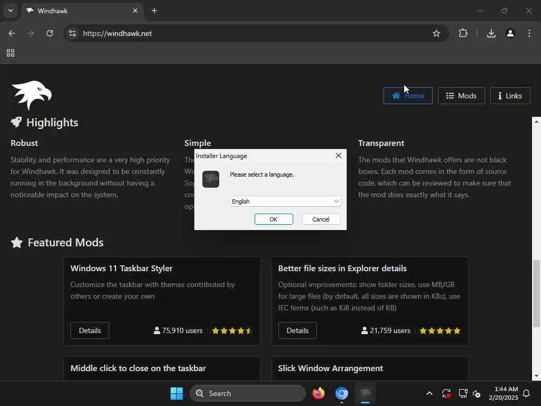Image resolution: width=541 pixels, height=406 pixels.
Task: Click the Featured Mods section heading
Action: click(66, 242)
